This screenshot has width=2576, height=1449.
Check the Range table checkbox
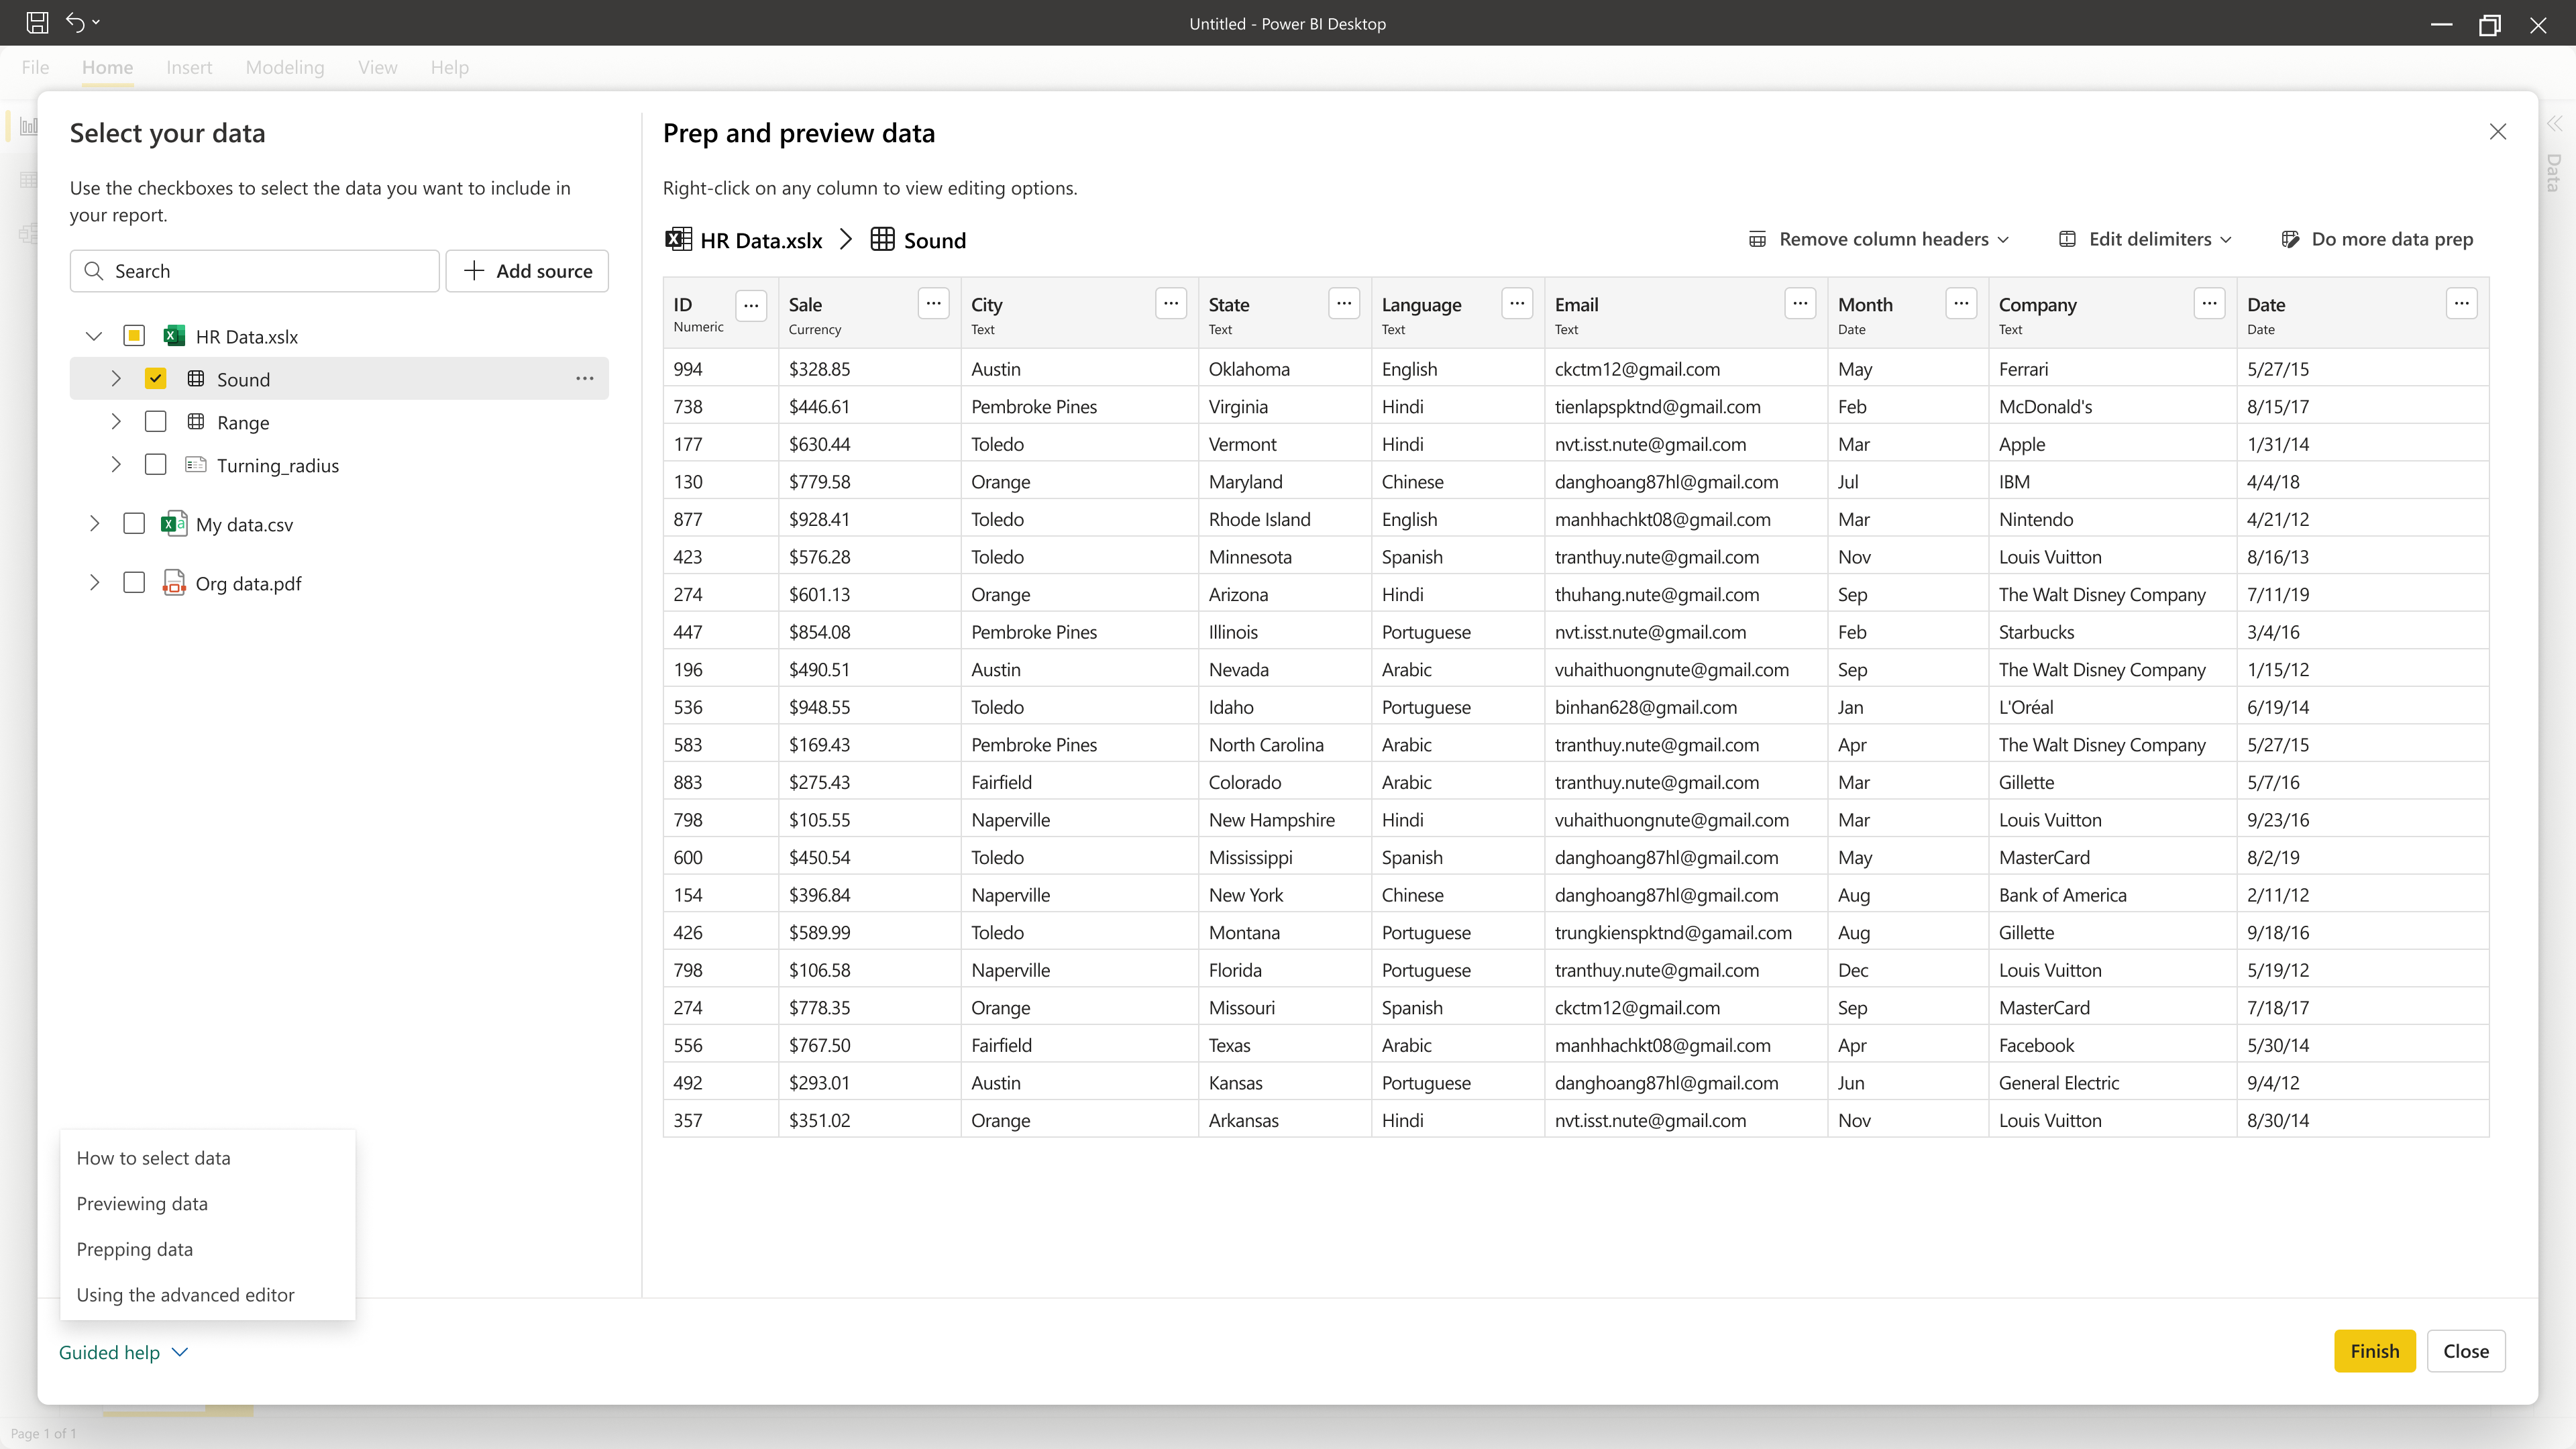pos(155,422)
